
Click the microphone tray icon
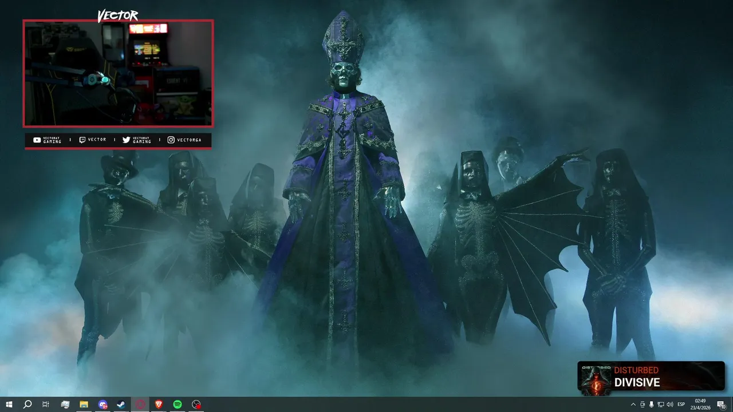(x=651, y=405)
